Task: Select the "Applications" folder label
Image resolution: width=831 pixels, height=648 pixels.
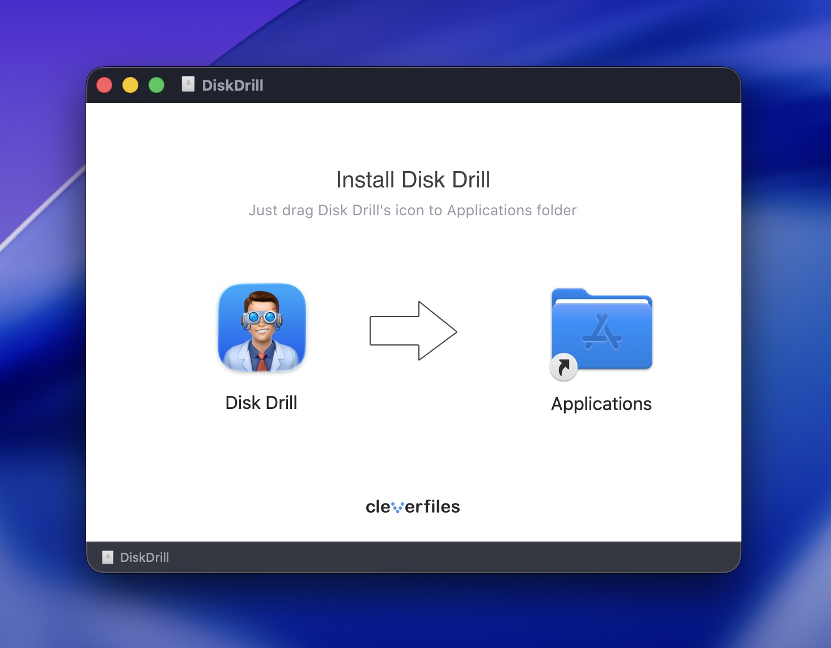Action: click(601, 404)
